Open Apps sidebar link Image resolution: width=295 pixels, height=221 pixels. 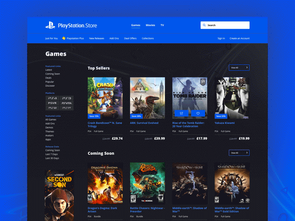(x=48, y=140)
